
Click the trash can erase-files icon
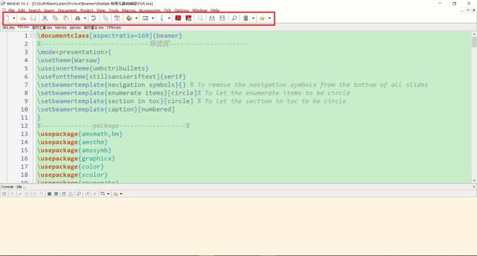[246, 18]
